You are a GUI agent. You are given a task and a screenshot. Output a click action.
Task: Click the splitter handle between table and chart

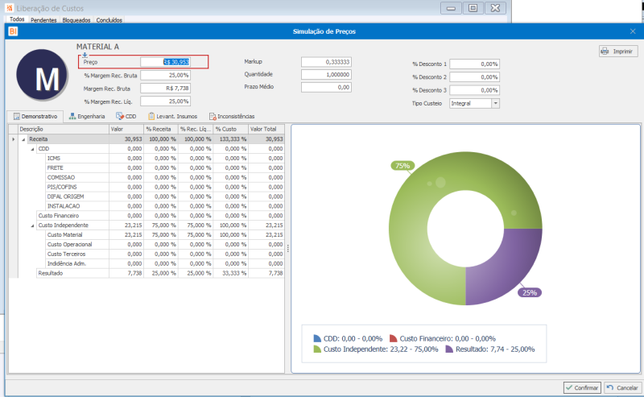tap(288, 248)
